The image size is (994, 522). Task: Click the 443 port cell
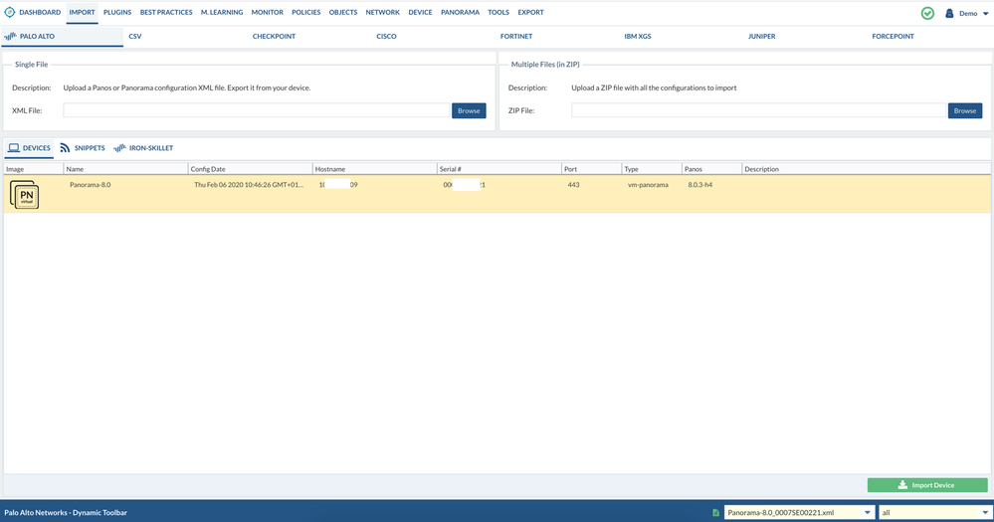(573, 185)
